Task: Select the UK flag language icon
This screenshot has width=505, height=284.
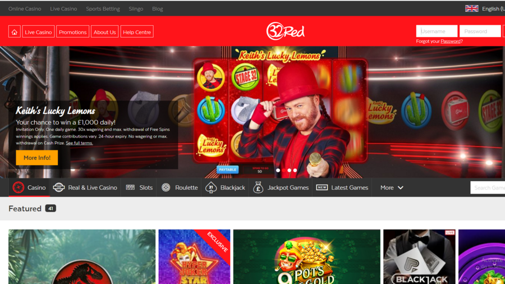Action: click(471, 8)
